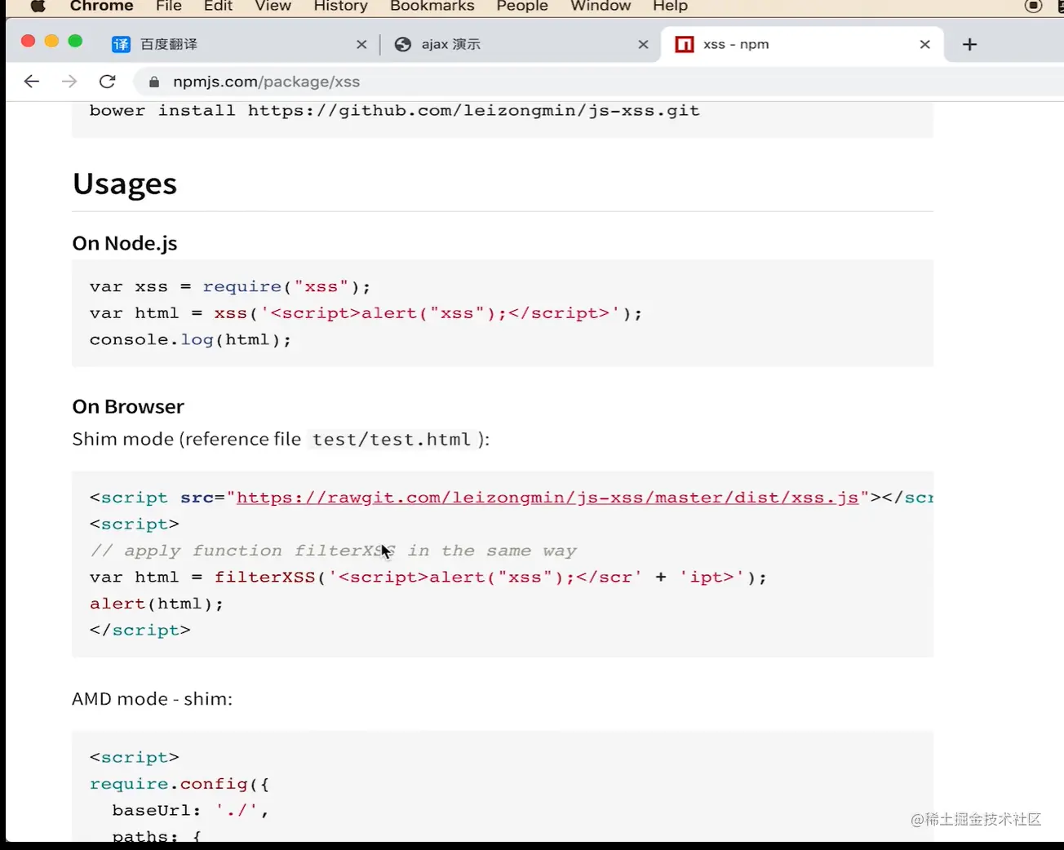Close the ajax 演示 tab
1064x850 pixels.
643,45
